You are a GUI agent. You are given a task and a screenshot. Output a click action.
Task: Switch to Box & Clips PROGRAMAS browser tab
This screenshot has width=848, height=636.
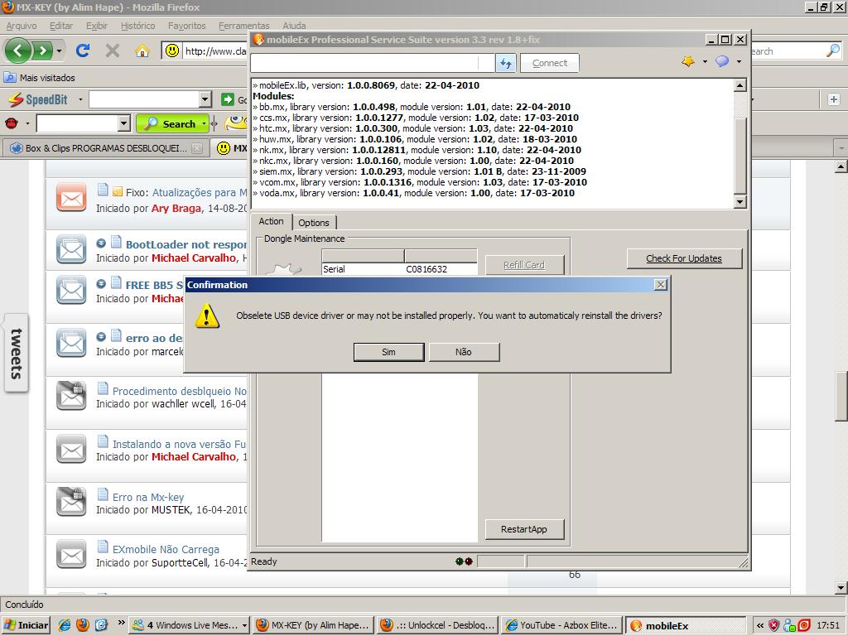click(x=106, y=148)
